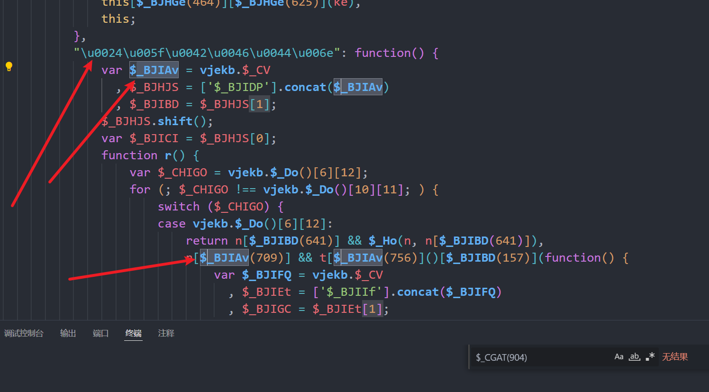Toggle whole word match (ab) option

tap(634, 357)
